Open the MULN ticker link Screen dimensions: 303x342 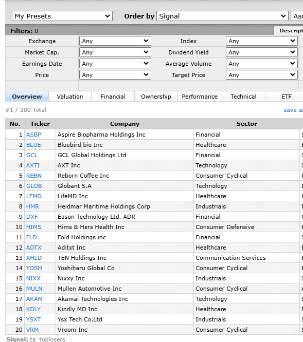tap(34, 289)
